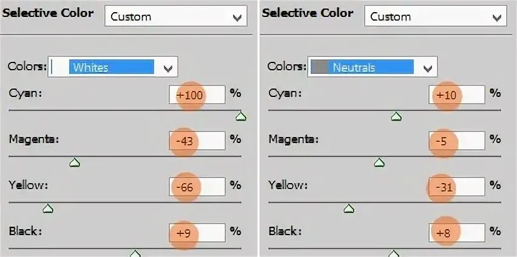Click the Magenta value field showing -43
This screenshot has width=517, height=257.
[x=197, y=141]
